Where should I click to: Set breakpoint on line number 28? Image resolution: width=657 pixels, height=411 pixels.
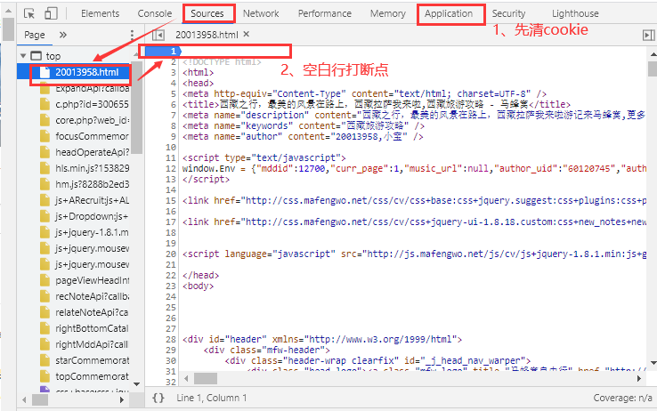tap(171, 340)
